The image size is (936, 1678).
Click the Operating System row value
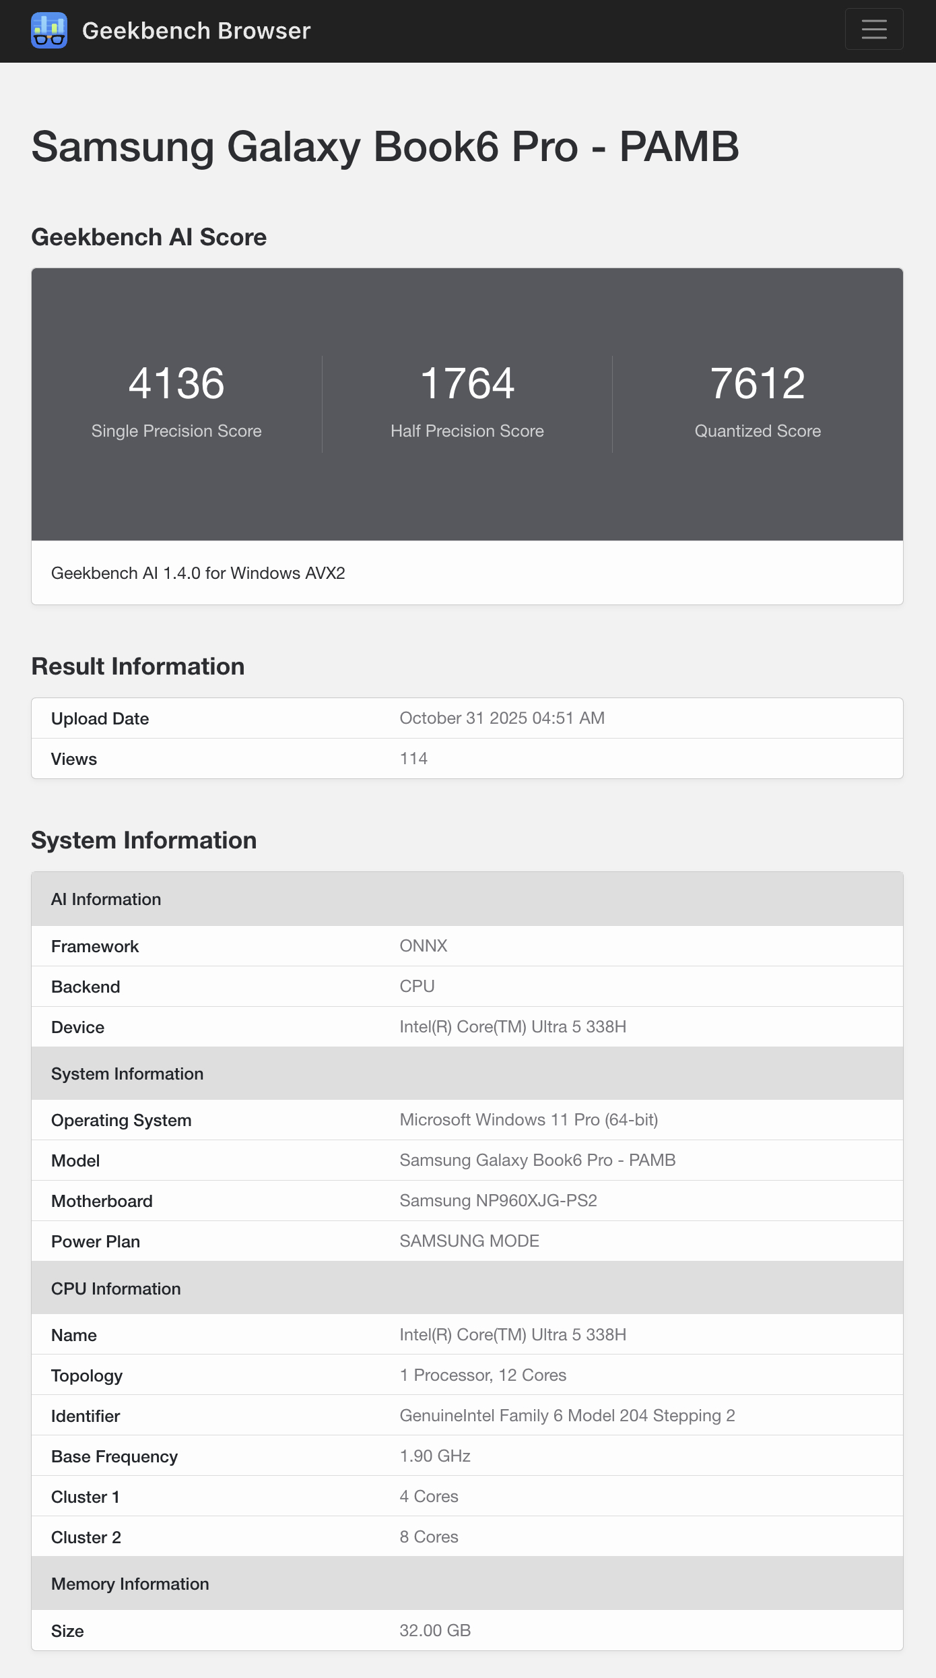coord(529,1120)
